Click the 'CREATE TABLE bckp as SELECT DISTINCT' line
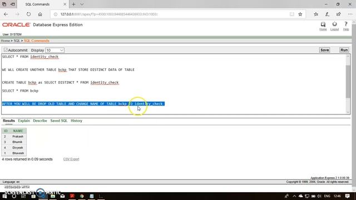 coord(61,82)
